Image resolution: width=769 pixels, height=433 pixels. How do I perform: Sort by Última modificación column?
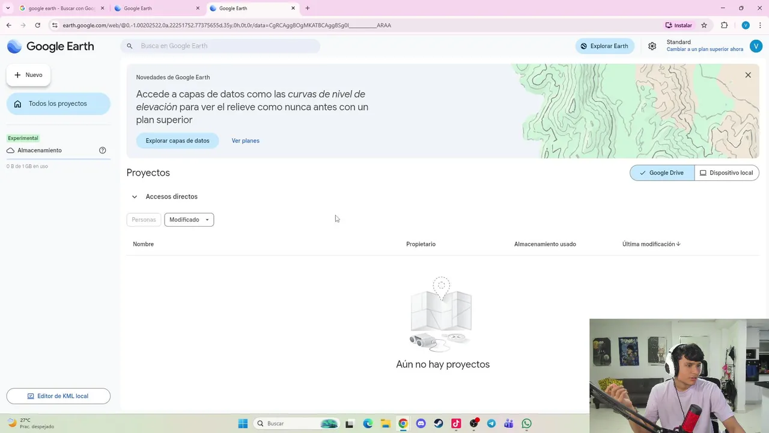pyautogui.click(x=651, y=244)
